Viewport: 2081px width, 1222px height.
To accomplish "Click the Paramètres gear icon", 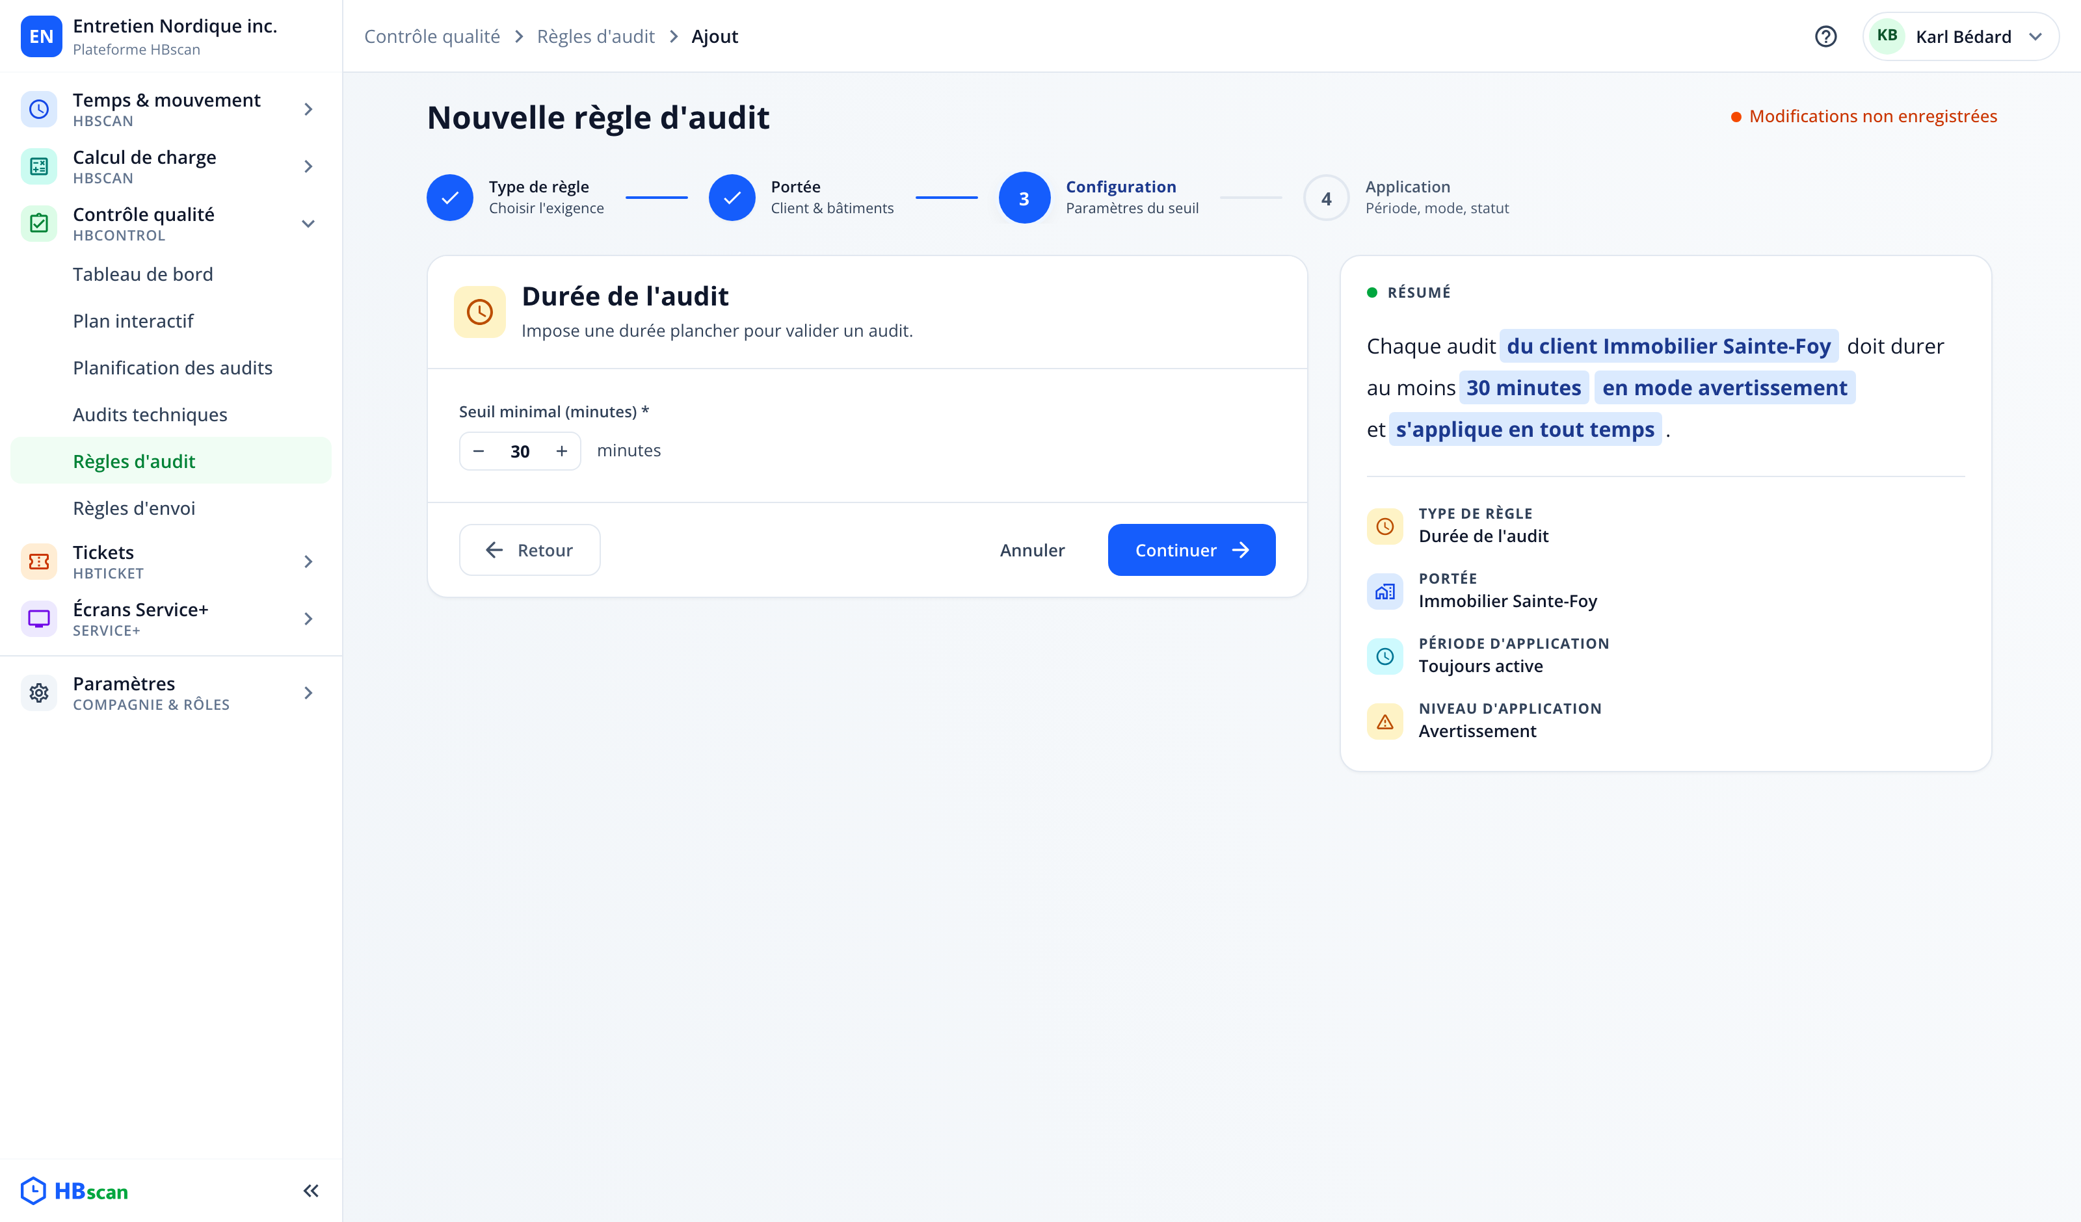I will [x=39, y=693].
